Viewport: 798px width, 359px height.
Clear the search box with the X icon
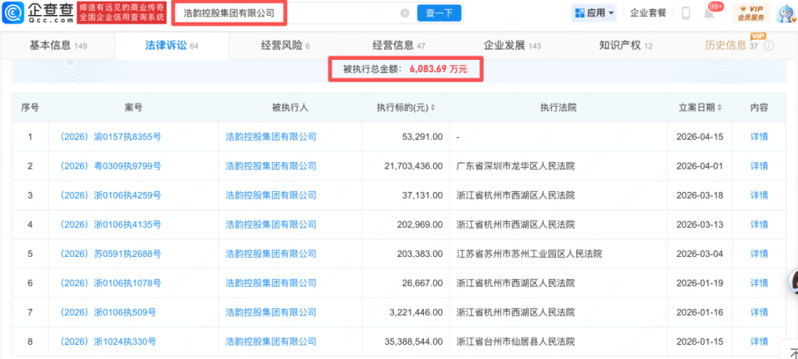pyautogui.click(x=405, y=14)
